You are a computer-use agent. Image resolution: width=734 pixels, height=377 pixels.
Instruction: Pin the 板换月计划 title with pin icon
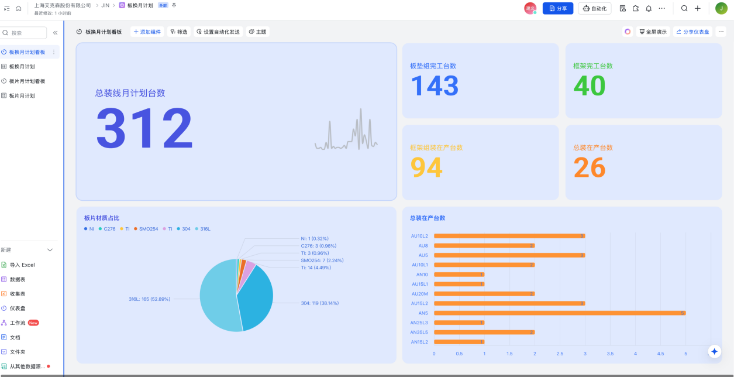[174, 5]
